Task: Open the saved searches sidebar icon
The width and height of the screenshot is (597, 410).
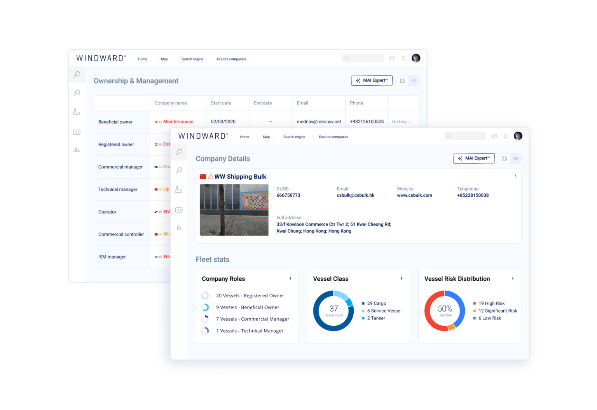Action: click(179, 170)
